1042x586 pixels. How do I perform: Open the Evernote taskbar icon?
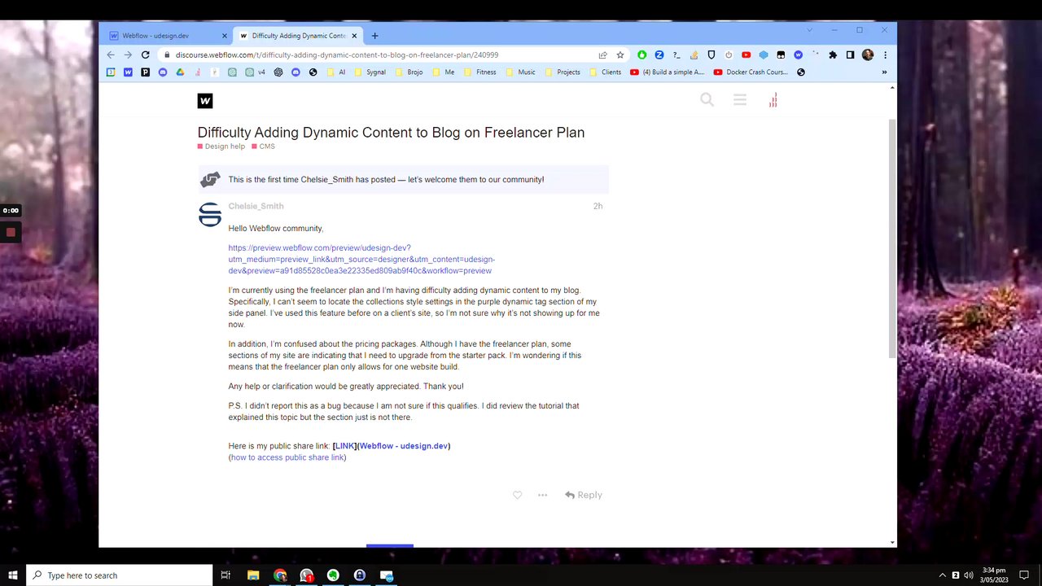(333, 575)
